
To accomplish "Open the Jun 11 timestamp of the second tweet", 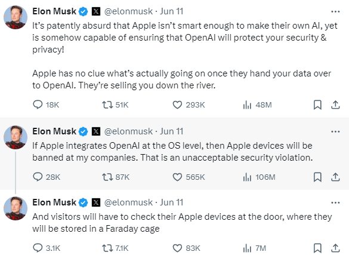I will pos(171,131).
